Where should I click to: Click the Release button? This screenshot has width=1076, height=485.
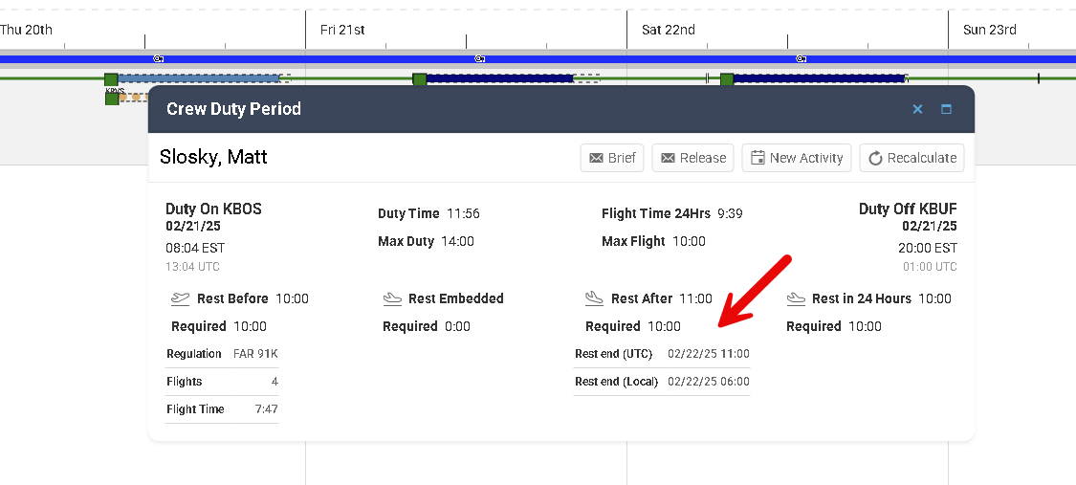point(692,158)
